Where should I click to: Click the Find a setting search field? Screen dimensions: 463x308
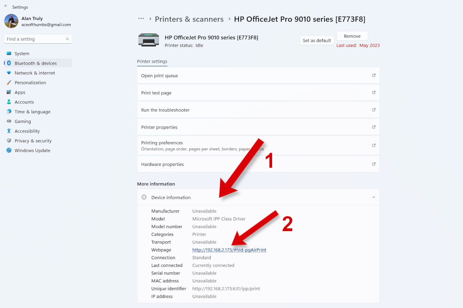34,39
